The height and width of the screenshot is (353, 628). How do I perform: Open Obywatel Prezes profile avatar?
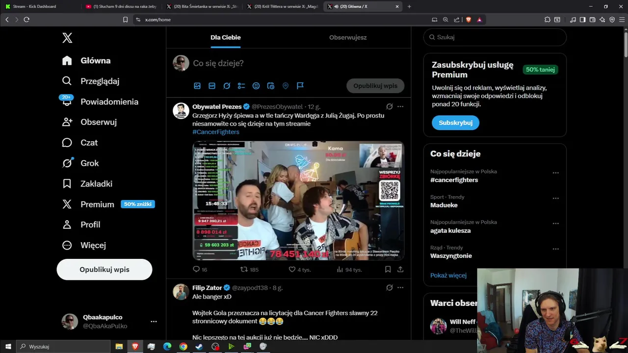181,111
